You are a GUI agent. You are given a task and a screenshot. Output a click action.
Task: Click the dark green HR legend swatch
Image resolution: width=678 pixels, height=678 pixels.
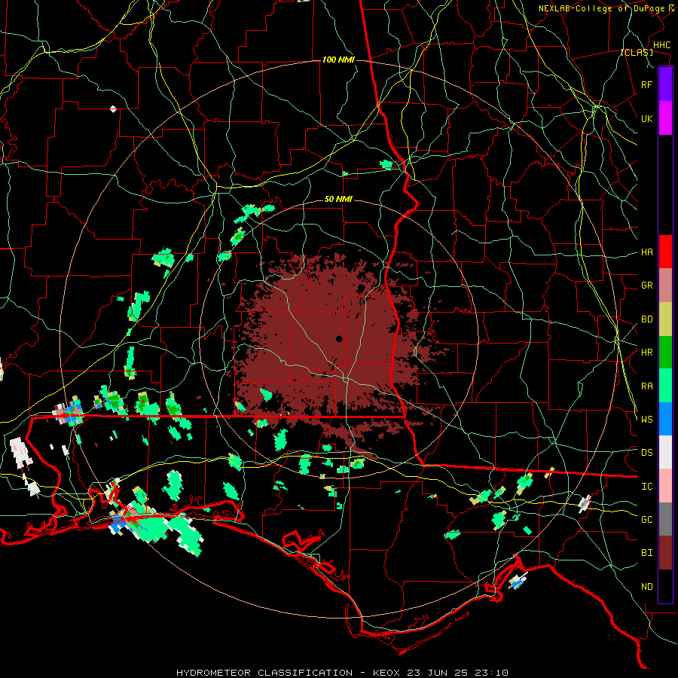pyautogui.click(x=665, y=353)
